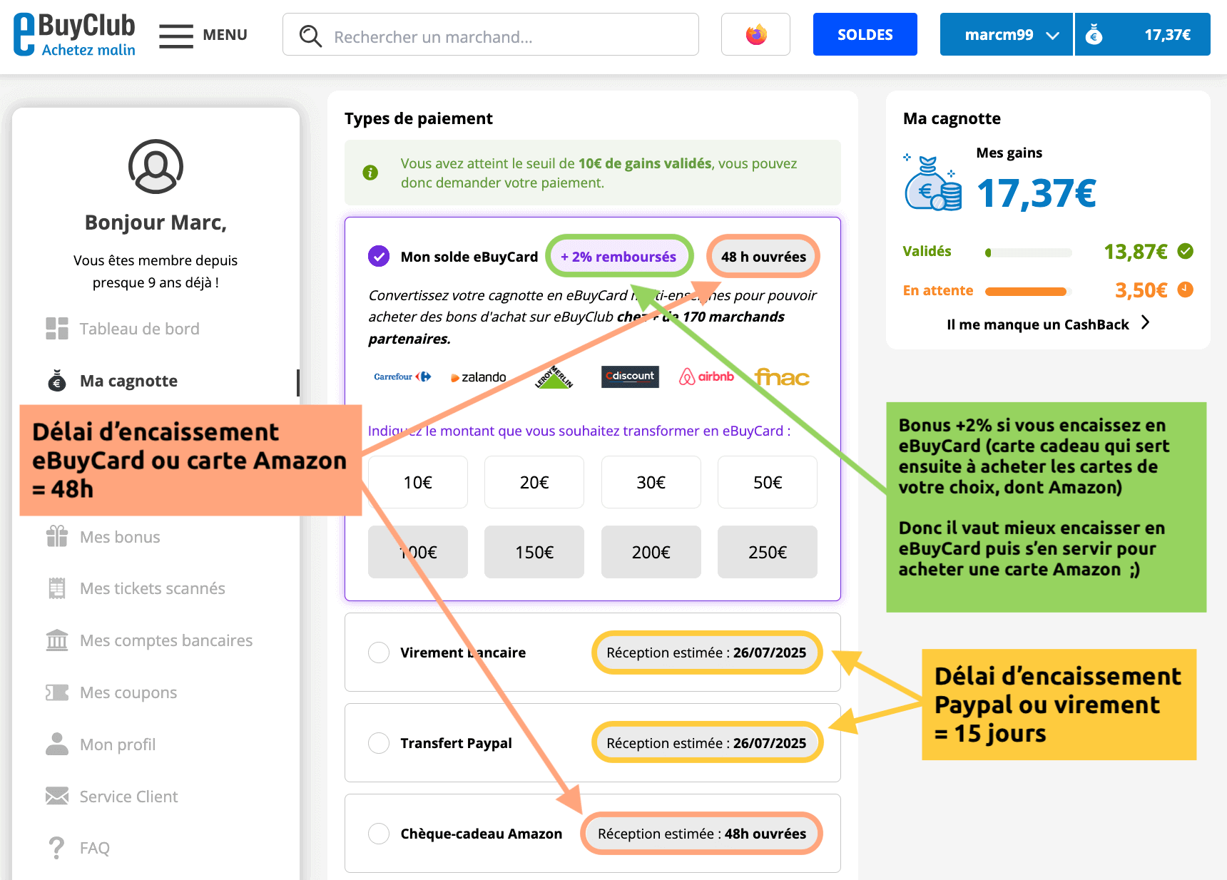Screen dimensions: 1227x880
Task: Select Transfert Paypal radio button
Action: [x=379, y=743]
